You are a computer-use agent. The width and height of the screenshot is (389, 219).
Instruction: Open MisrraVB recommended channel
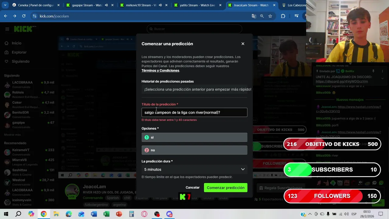29,162
